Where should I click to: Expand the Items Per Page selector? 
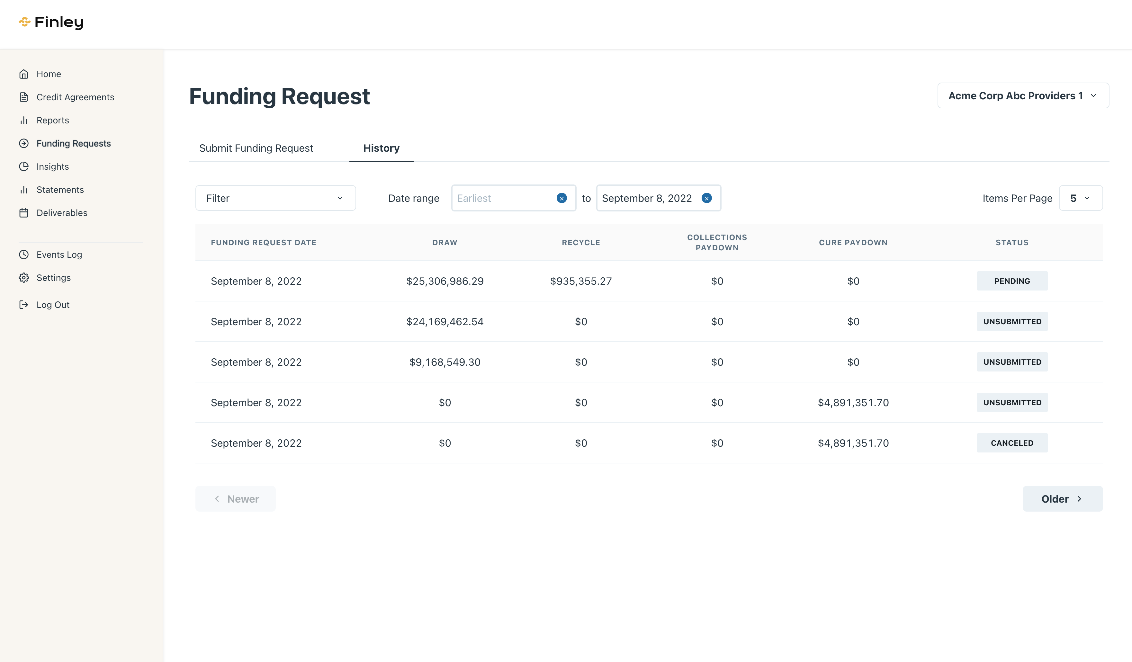(1080, 198)
